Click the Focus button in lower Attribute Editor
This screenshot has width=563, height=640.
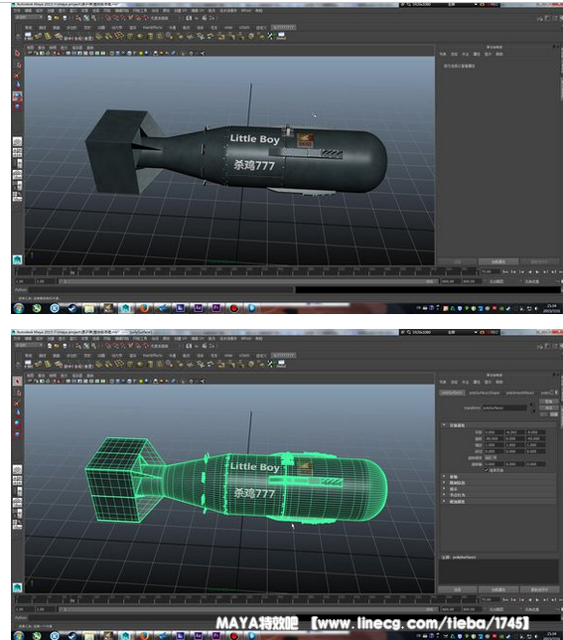coord(549,401)
